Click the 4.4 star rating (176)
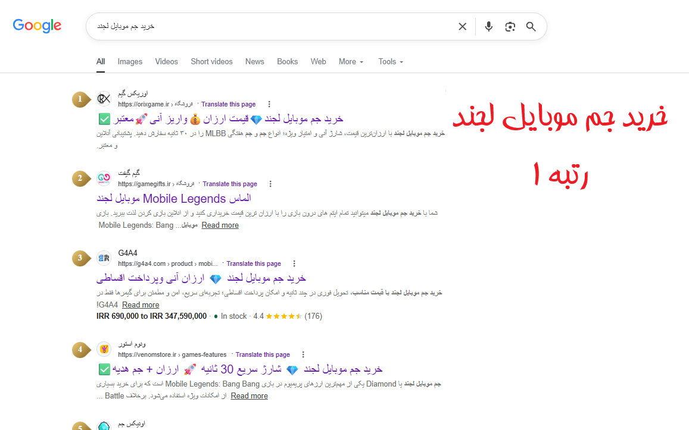This screenshot has width=689, height=430. click(x=288, y=316)
